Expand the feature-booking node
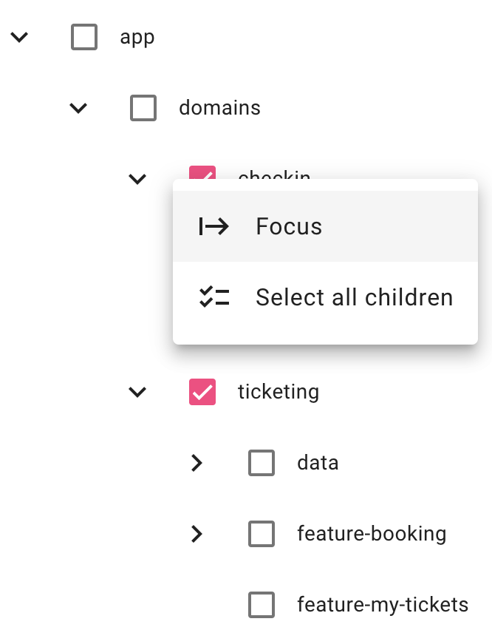Screen dimensions: 492x630 [x=197, y=534]
